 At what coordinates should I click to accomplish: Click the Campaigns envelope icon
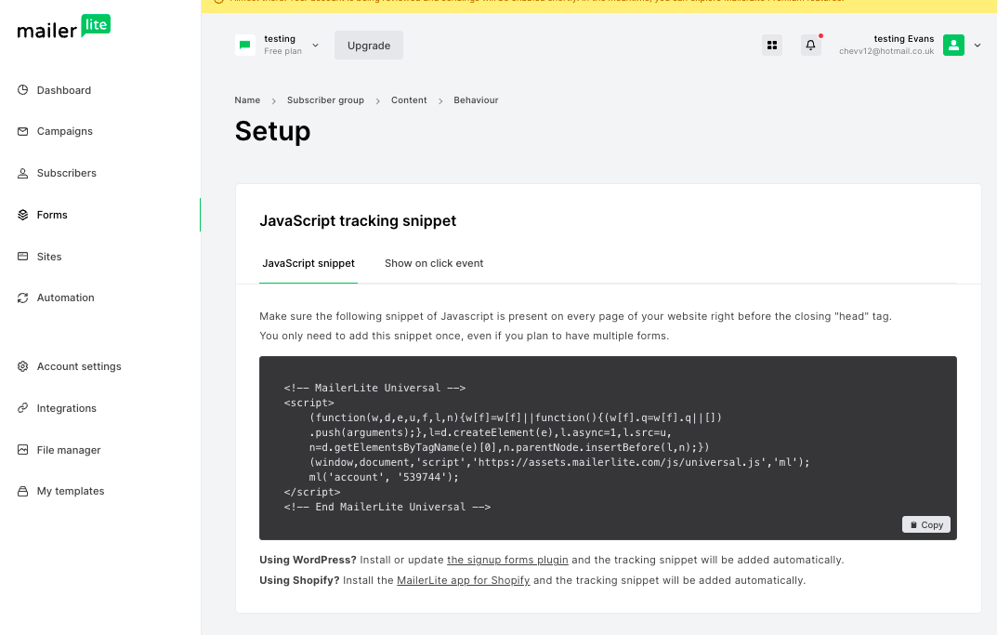coord(23,131)
